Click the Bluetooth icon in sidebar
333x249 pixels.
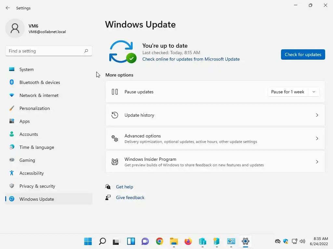pyautogui.click(x=12, y=82)
